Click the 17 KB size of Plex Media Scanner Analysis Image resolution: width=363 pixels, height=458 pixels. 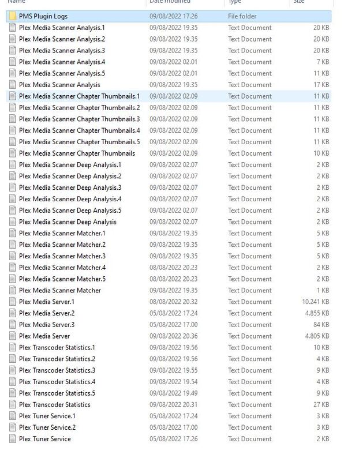click(321, 84)
